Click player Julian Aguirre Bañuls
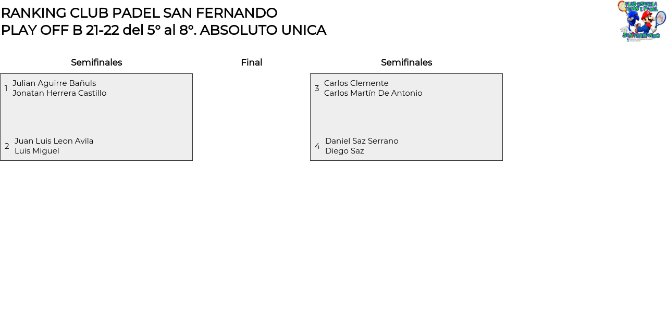 point(54,83)
